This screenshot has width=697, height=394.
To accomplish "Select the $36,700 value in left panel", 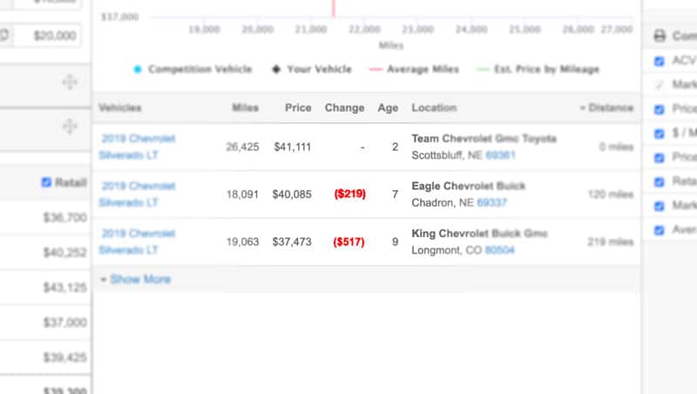I will [x=64, y=217].
